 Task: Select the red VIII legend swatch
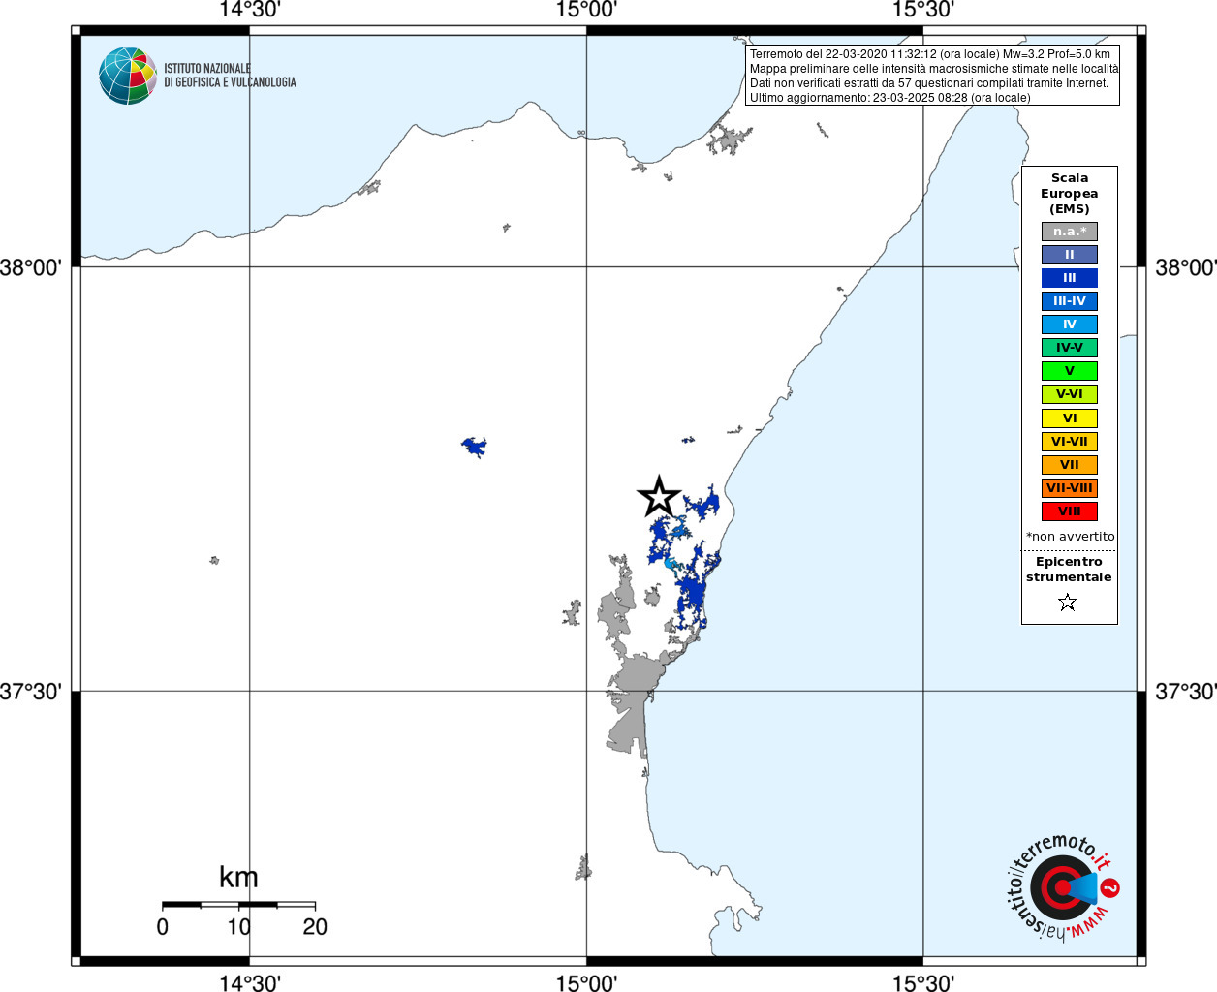tap(1070, 511)
